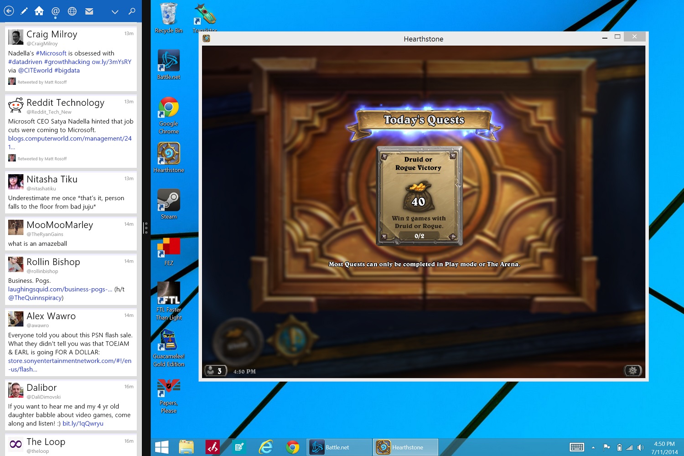Image resolution: width=684 pixels, height=456 pixels.
Task: Open the store.sonyentertainmentnetwork.com link
Action: [70, 365]
